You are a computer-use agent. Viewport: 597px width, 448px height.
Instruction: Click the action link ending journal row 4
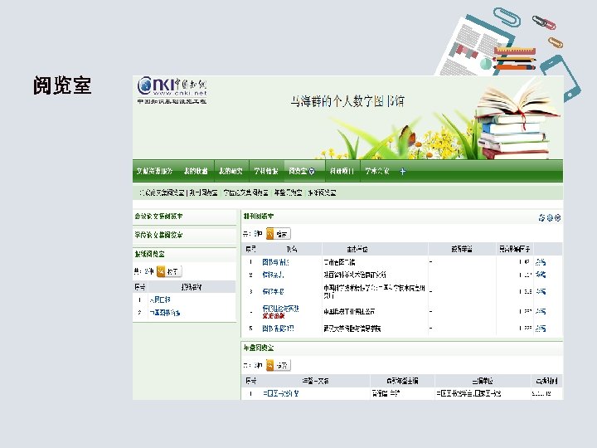(541, 312)
